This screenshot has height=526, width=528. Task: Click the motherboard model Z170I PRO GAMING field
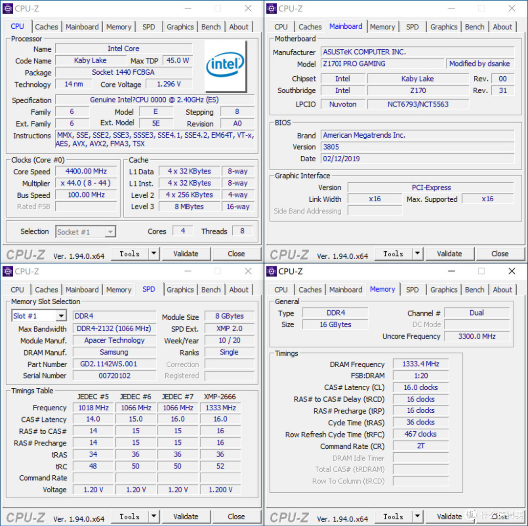[382, 63]
